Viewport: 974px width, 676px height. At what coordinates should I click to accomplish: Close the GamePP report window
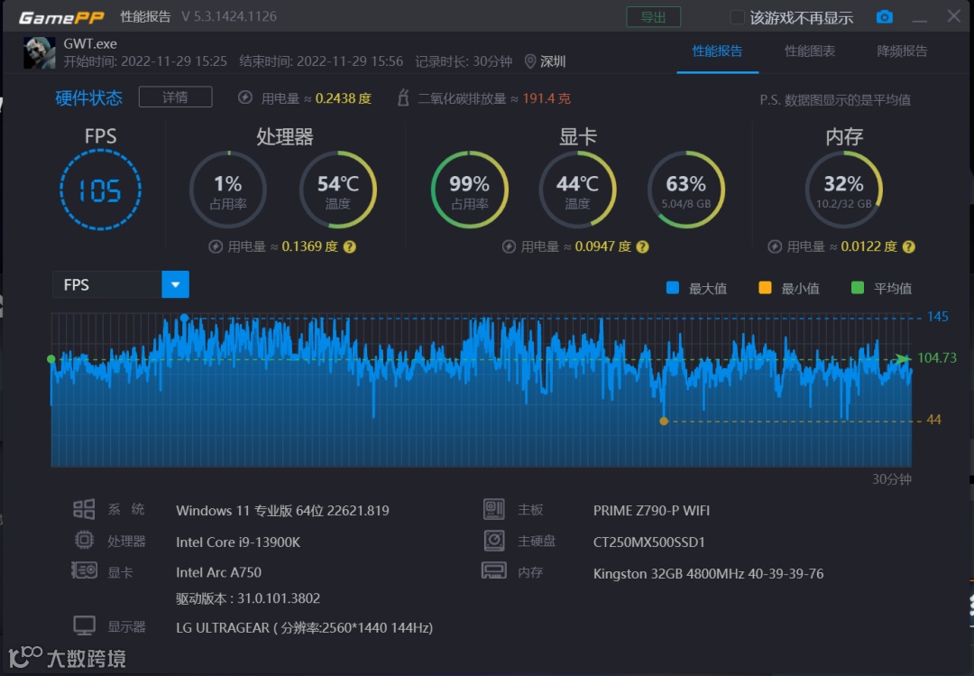click(x=954, y=16)
